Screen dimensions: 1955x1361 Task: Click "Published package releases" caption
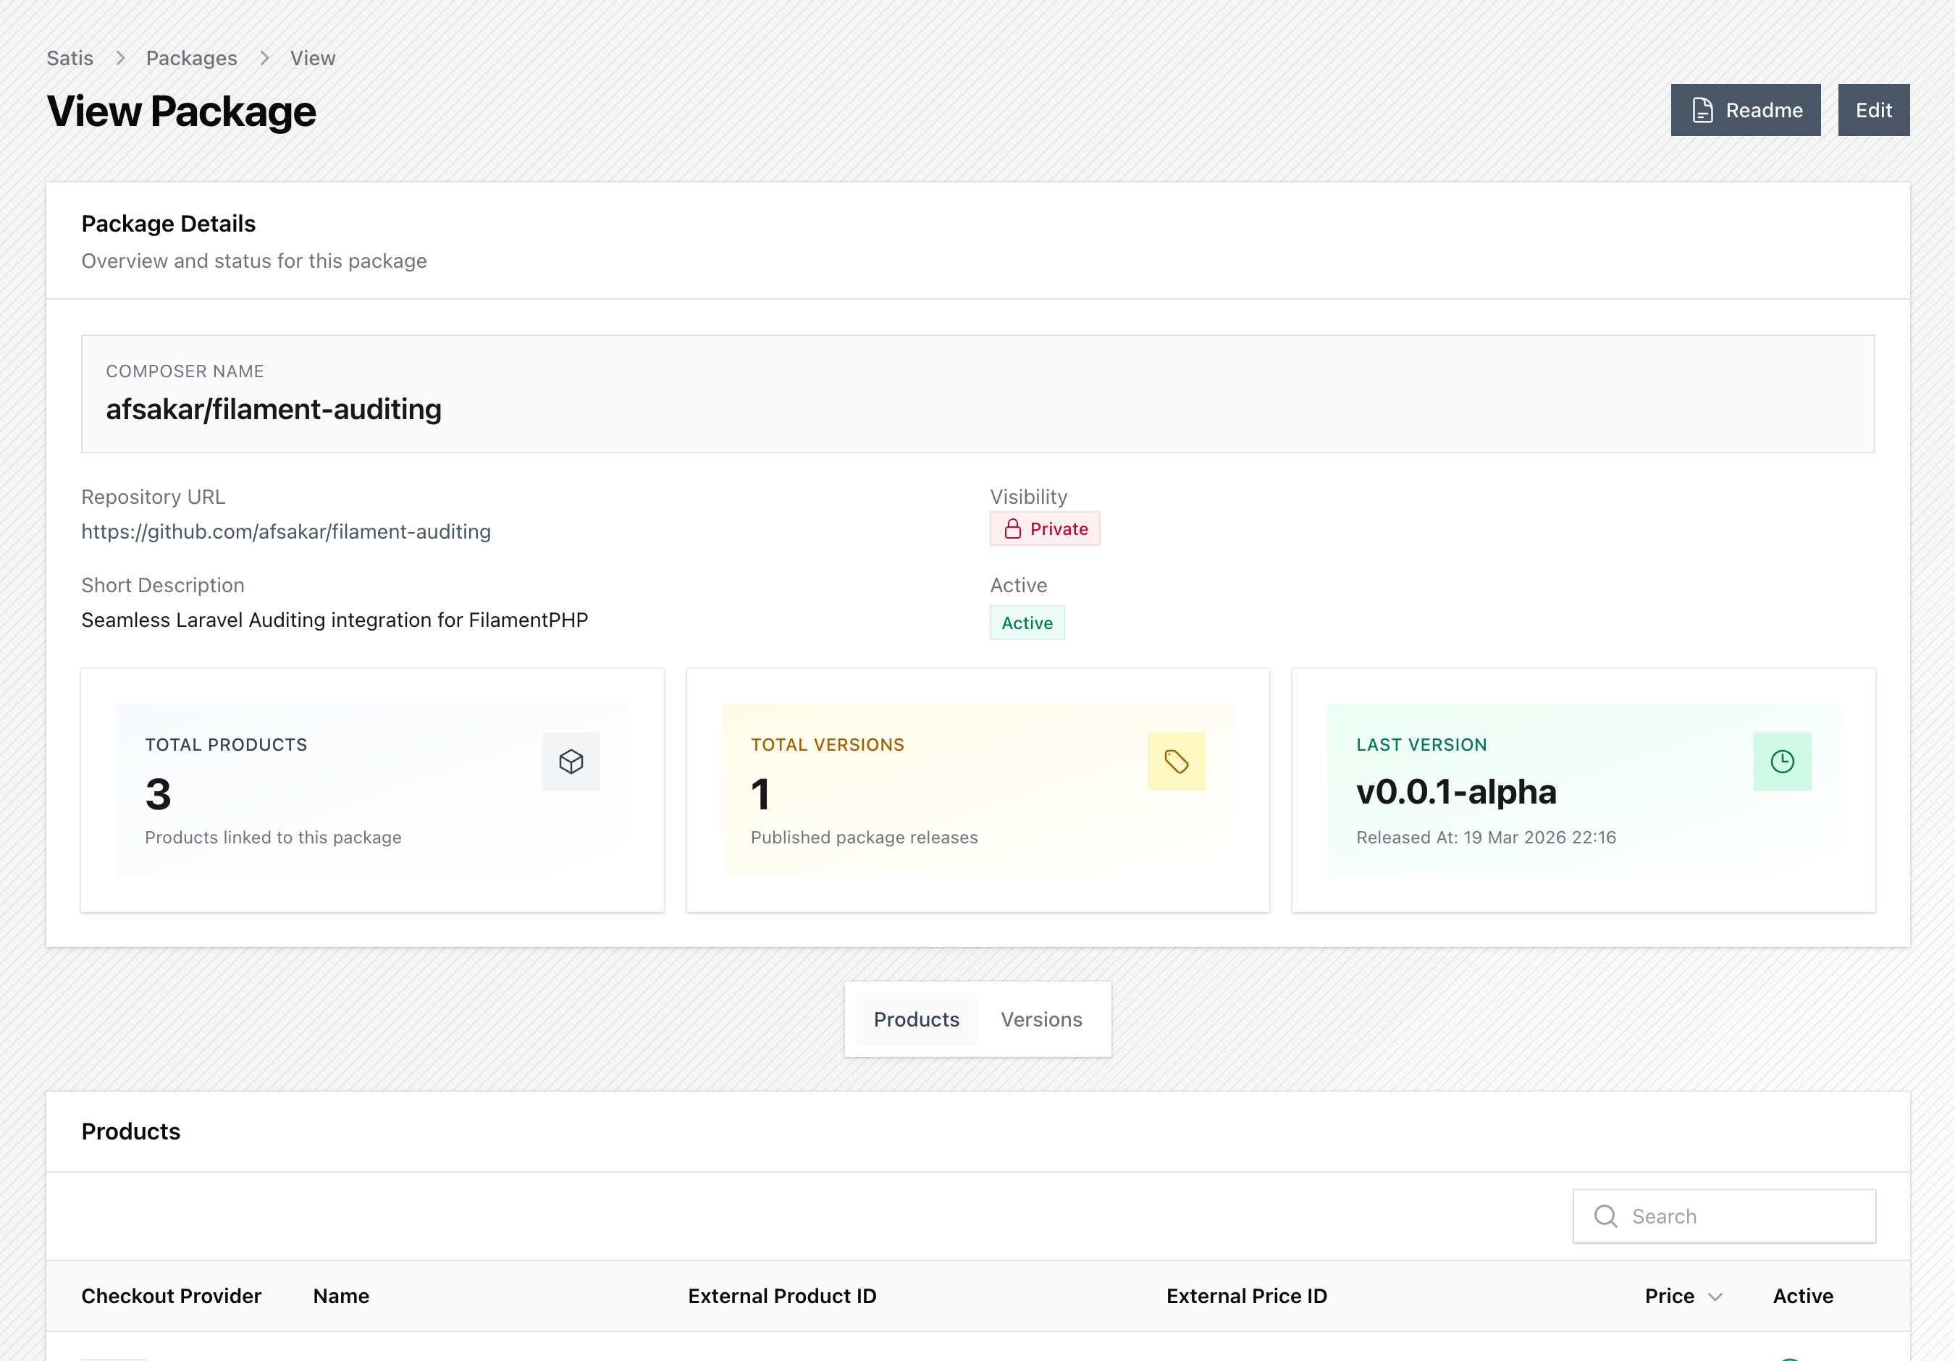pos(865,838)
